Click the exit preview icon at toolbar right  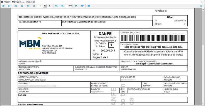click(x=200, y=6)
